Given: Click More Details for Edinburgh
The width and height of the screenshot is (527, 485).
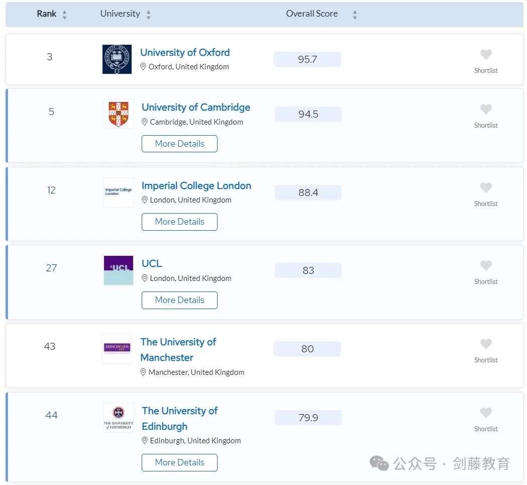Looking at the screenshot, I should pyautogui.click(x=179, y=462).
